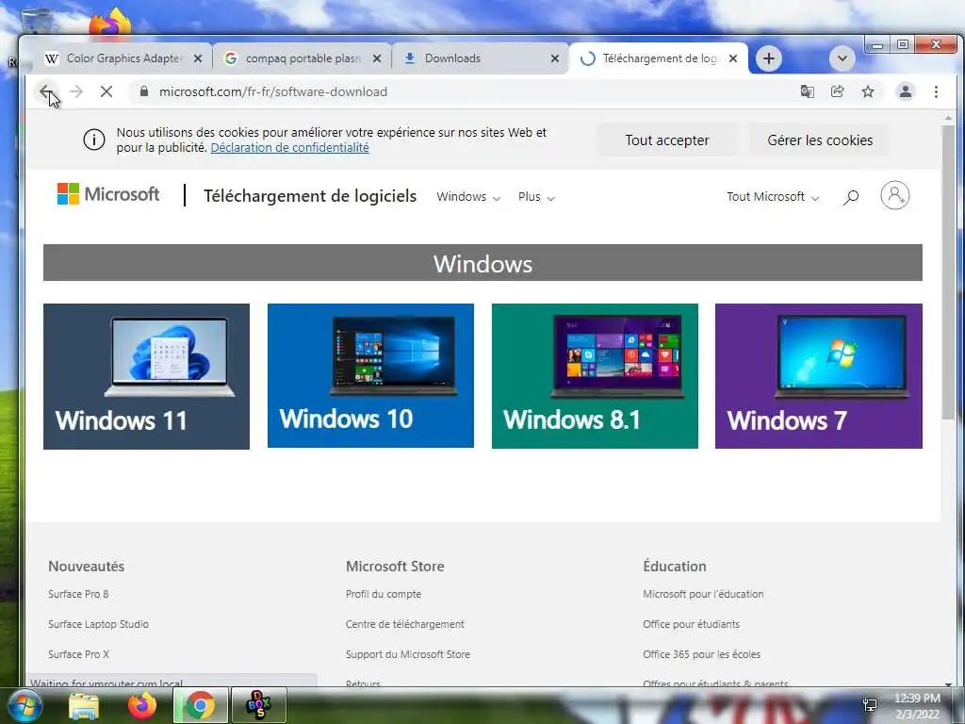965x724 pixels.
Task: Expand the Tout Microsoft dropdown
Action: coord(773,197)
